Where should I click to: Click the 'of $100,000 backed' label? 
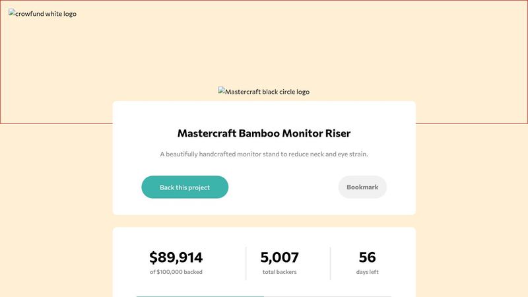[x=176, y=272]
